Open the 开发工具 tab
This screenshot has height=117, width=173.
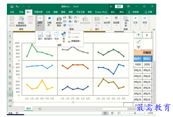80,12
